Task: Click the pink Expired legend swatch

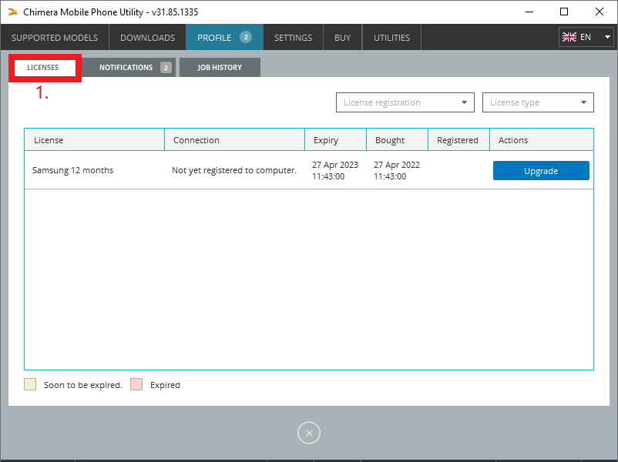Action: coord(136,384)
